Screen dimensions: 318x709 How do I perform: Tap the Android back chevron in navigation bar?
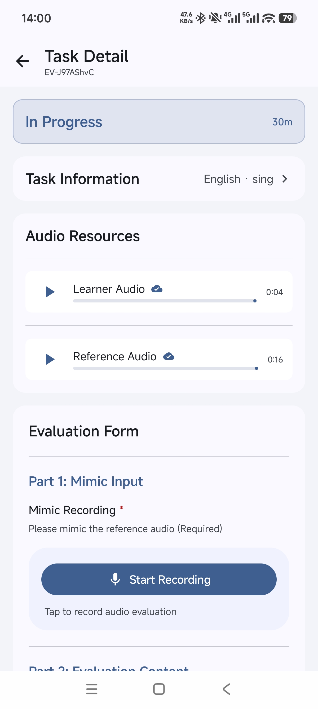coord(226,689)
